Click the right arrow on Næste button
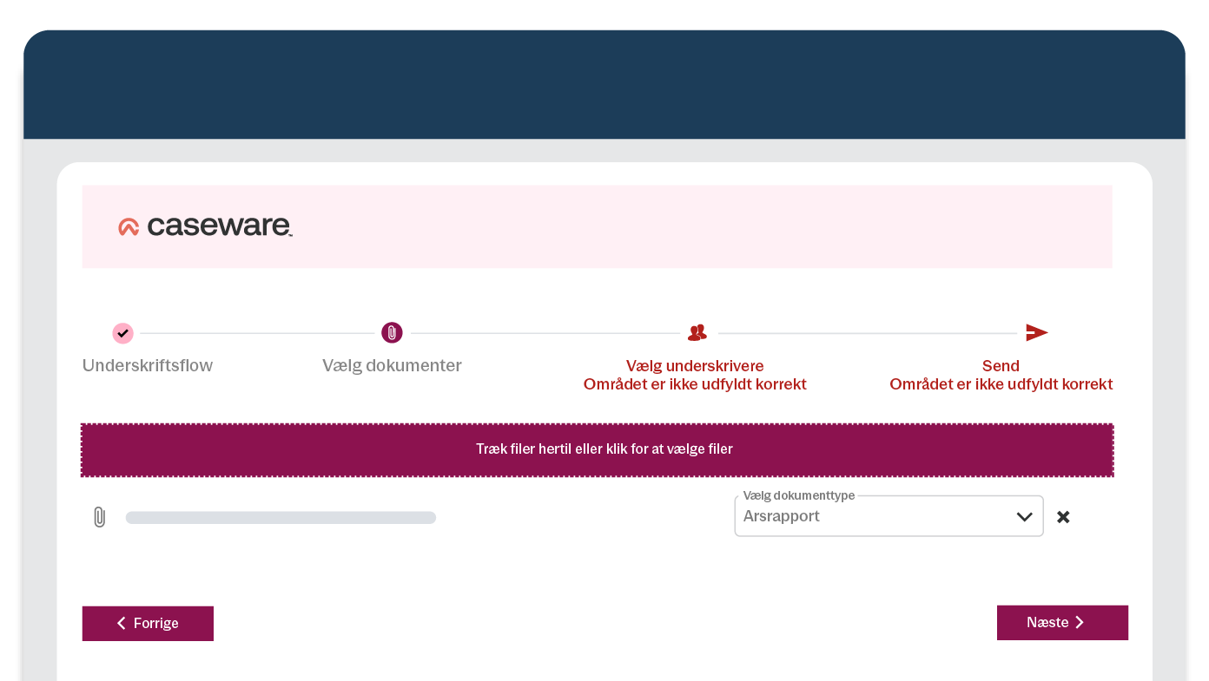Viewport: 1209px width, 681px height. click(x=1080, y=623)
